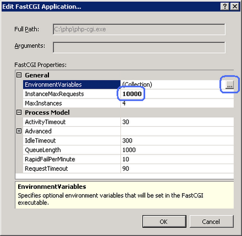The width and height of the screenshot is (242, 236).
Task: Click the dialog help question mark icon
Action: (224, 7)
